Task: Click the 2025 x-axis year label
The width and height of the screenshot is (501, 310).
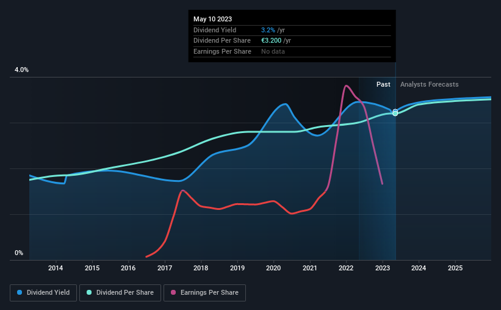Action: pos(455,268)
